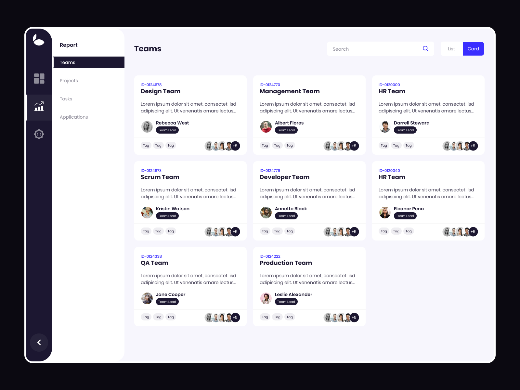
Task: Click Rebecca West's avatar on Design Team card
Action: click(147, 127)
